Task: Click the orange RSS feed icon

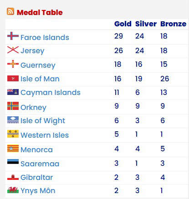Action: coord(10,11)
